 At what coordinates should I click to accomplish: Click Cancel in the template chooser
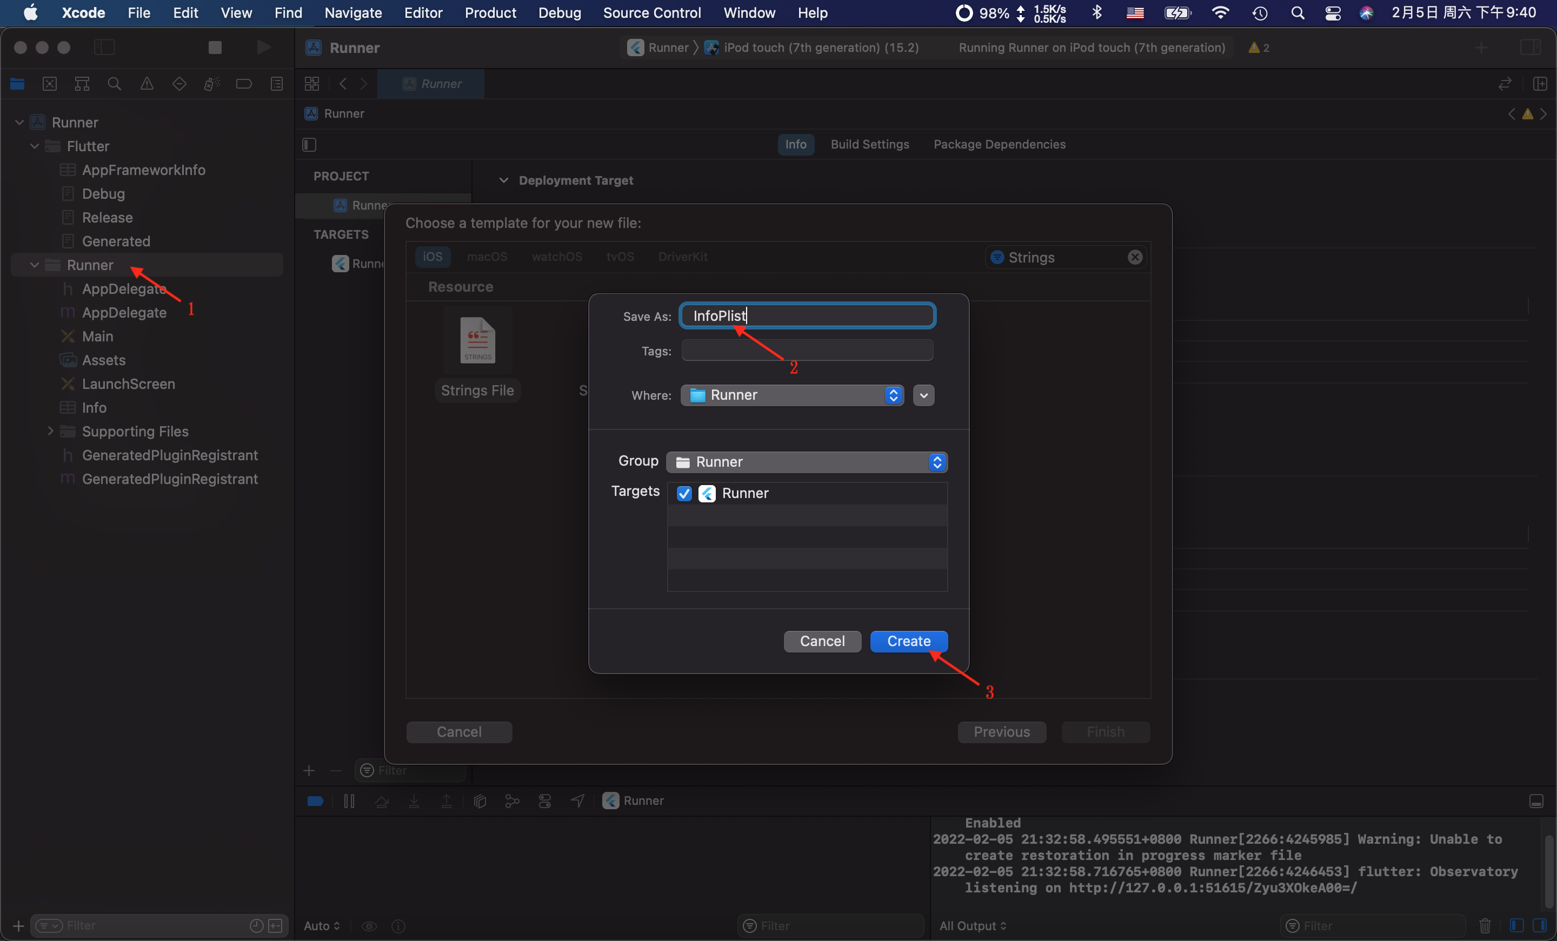click(459, 732)
